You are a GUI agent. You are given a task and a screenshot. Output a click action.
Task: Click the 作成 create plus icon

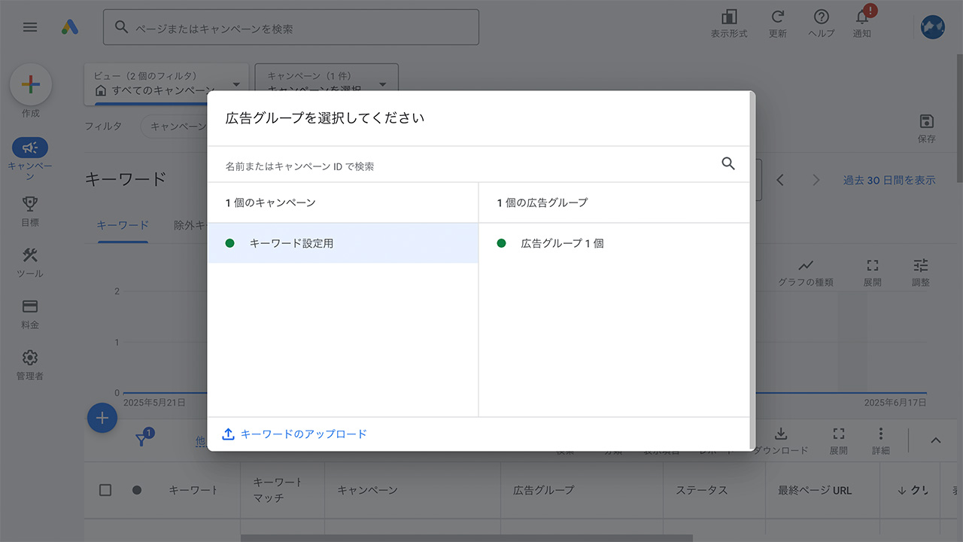tap(30, 84)
